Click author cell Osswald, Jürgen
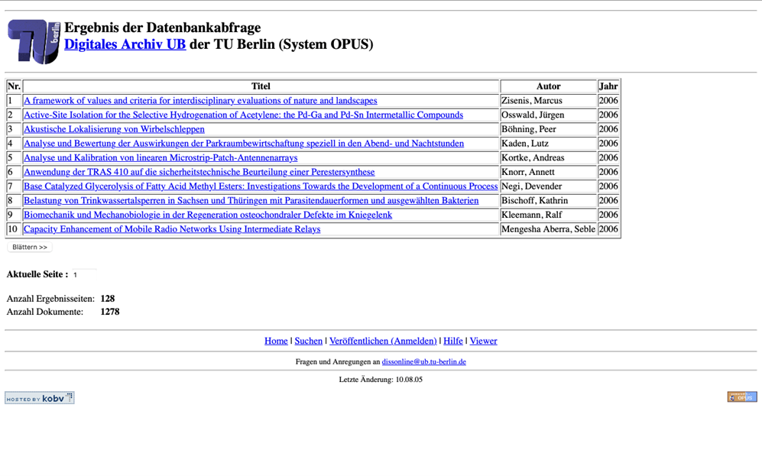 point(548,115)
